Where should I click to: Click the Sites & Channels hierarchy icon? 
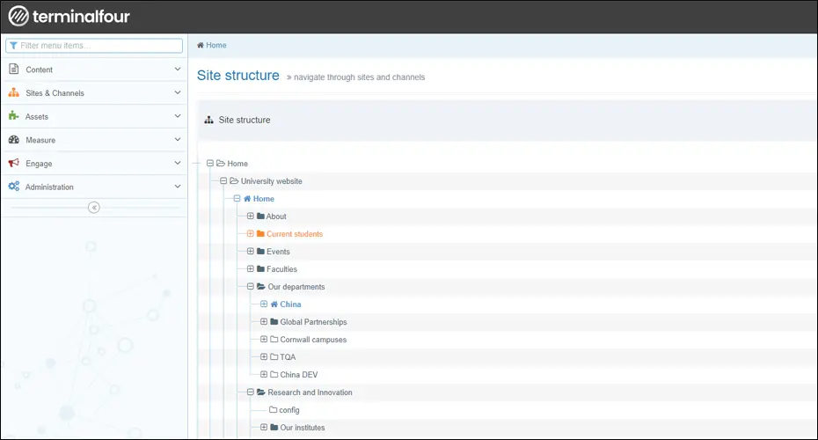pos(14,92)
